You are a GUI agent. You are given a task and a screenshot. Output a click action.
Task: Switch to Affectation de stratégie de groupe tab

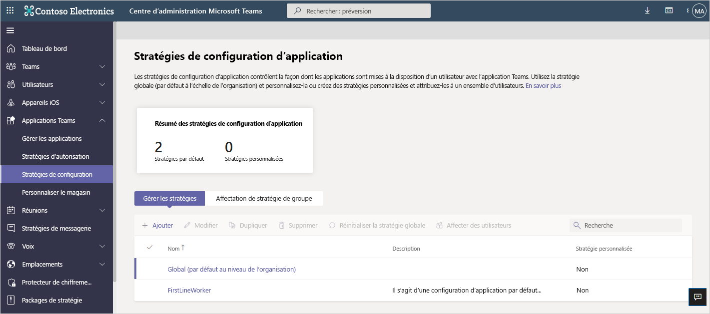(264, 198)
